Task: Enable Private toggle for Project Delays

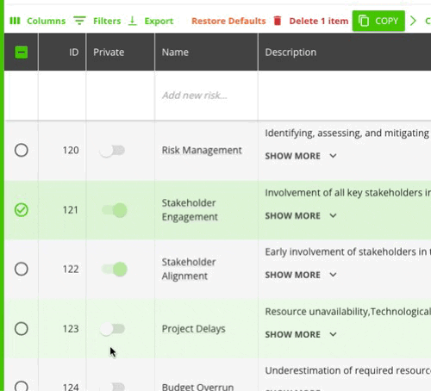Action: click(112, 329)
